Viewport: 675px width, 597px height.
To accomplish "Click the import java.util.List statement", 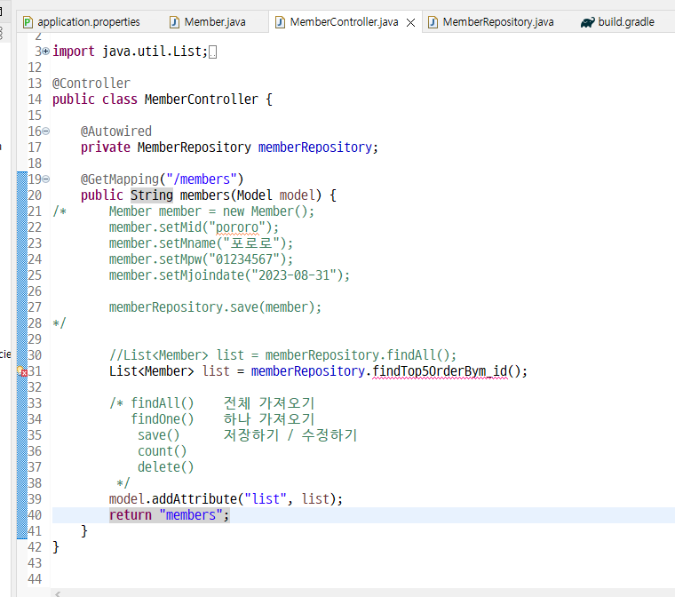I will [130, 52].
